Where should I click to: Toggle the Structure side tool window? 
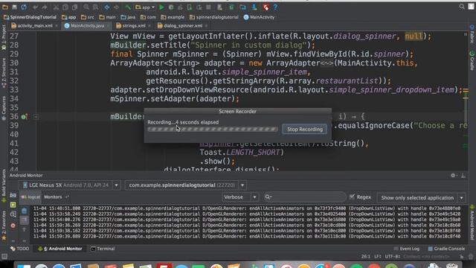4,73
